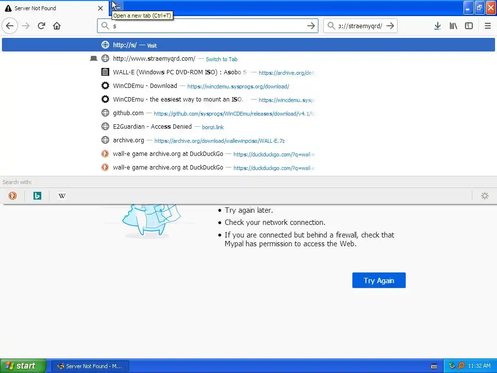Screen dimensions: 497x373
Task: Open the github.com suggestion row
Action: pyautogui.click(x=248, y=113)
